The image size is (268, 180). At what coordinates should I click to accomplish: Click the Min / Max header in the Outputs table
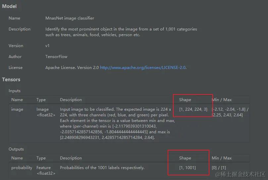tap(222, 158)
